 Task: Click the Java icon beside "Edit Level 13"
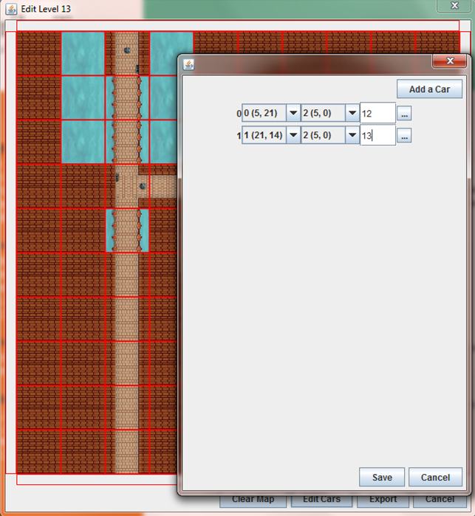click(11, 10)
